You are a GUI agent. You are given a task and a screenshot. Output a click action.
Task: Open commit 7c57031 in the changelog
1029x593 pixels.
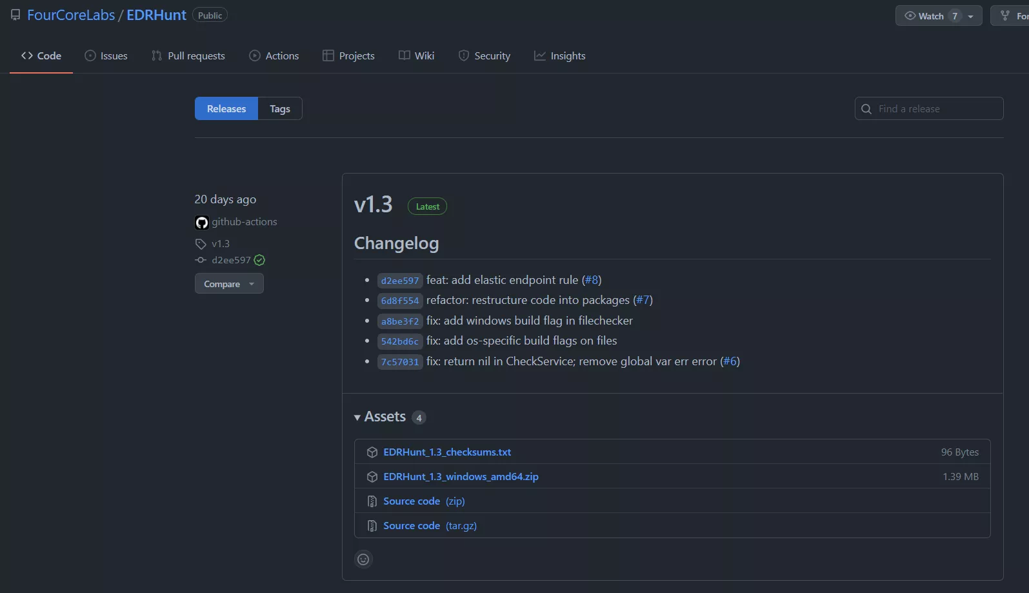pos(400,362)
